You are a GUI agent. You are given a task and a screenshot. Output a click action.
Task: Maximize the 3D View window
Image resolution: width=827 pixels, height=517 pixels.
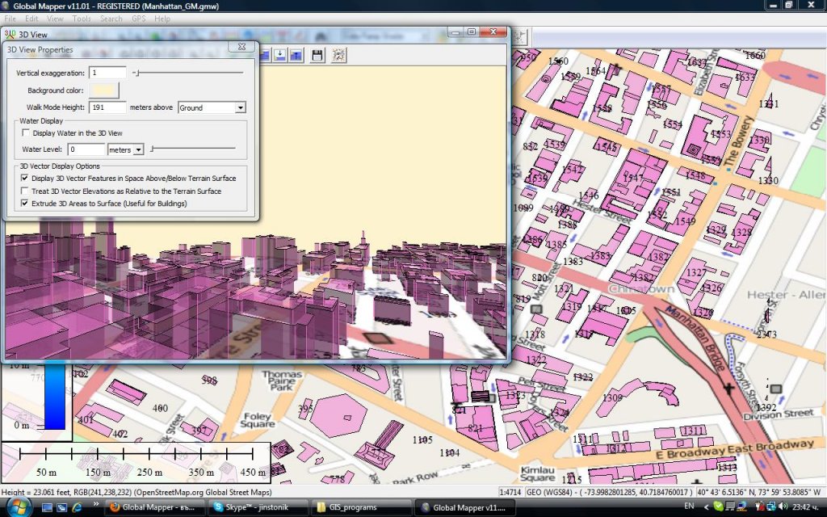pyautogui.click(x=472, y=32)
